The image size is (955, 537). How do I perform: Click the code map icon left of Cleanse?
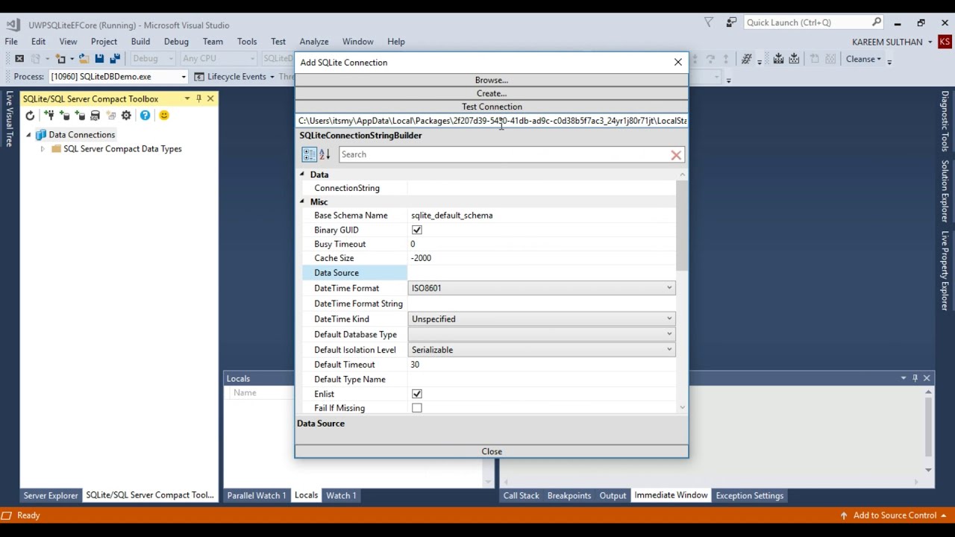click(746, 59)
